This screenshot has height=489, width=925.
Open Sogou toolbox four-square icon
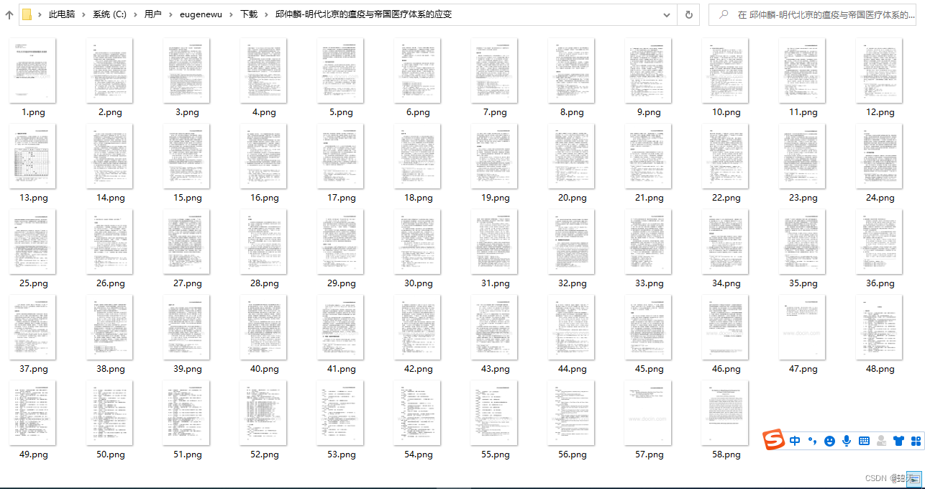click(916, 441)
